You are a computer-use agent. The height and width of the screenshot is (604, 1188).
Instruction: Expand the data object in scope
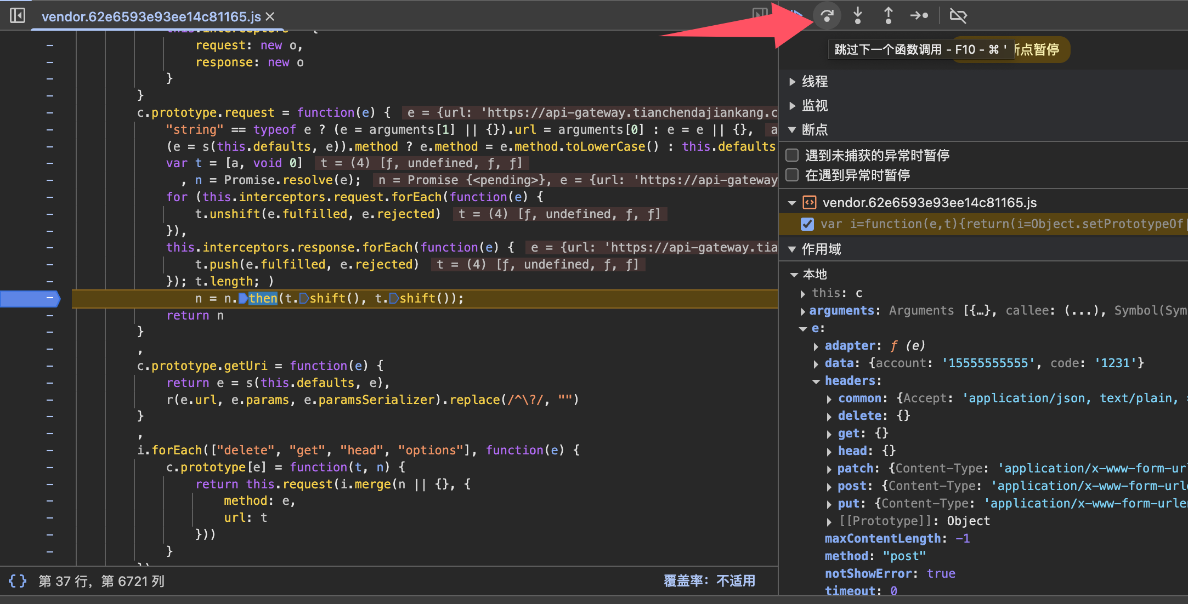(816, 363)
